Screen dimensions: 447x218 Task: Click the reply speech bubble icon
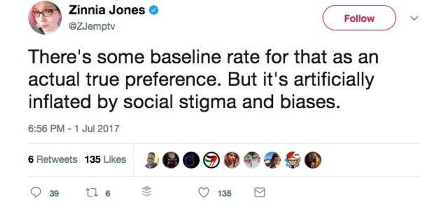point(36,193)
